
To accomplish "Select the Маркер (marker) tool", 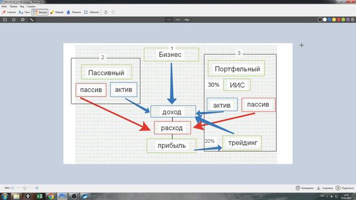I will point(57,12).
